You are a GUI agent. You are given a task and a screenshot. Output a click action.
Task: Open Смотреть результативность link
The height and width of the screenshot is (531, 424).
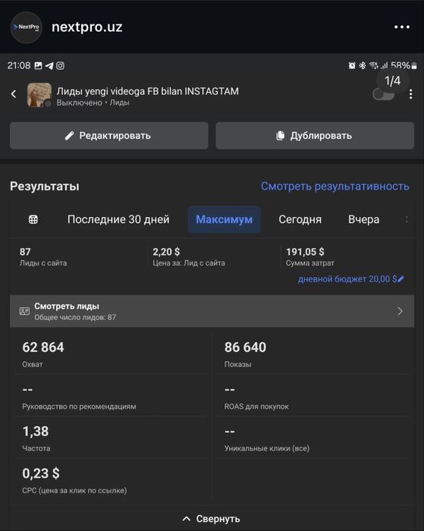(335, 187)
